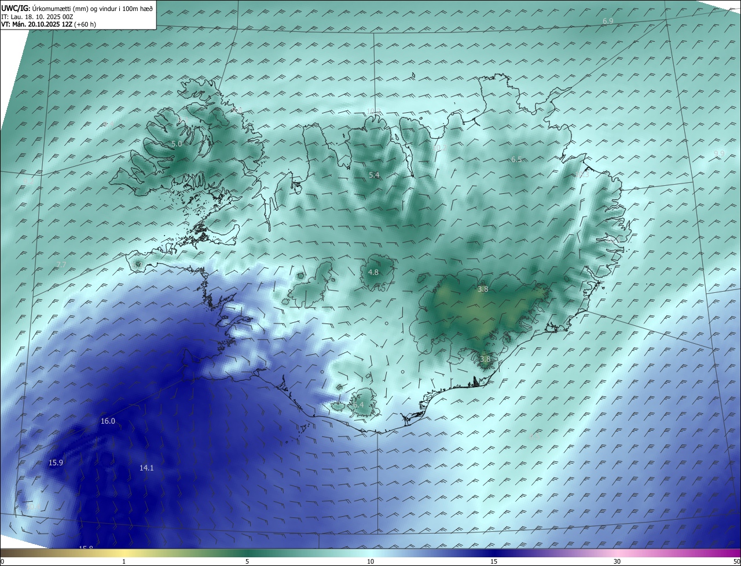Click the 16.0 value in the dark blue area

point(108,421)
